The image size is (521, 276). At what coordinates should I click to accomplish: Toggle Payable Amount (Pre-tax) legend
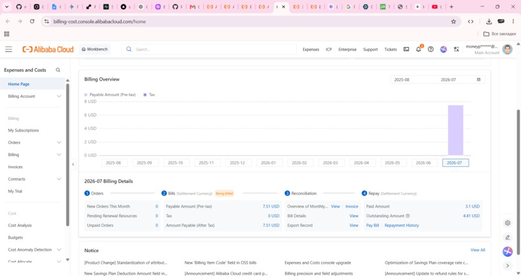click(110, 95)
